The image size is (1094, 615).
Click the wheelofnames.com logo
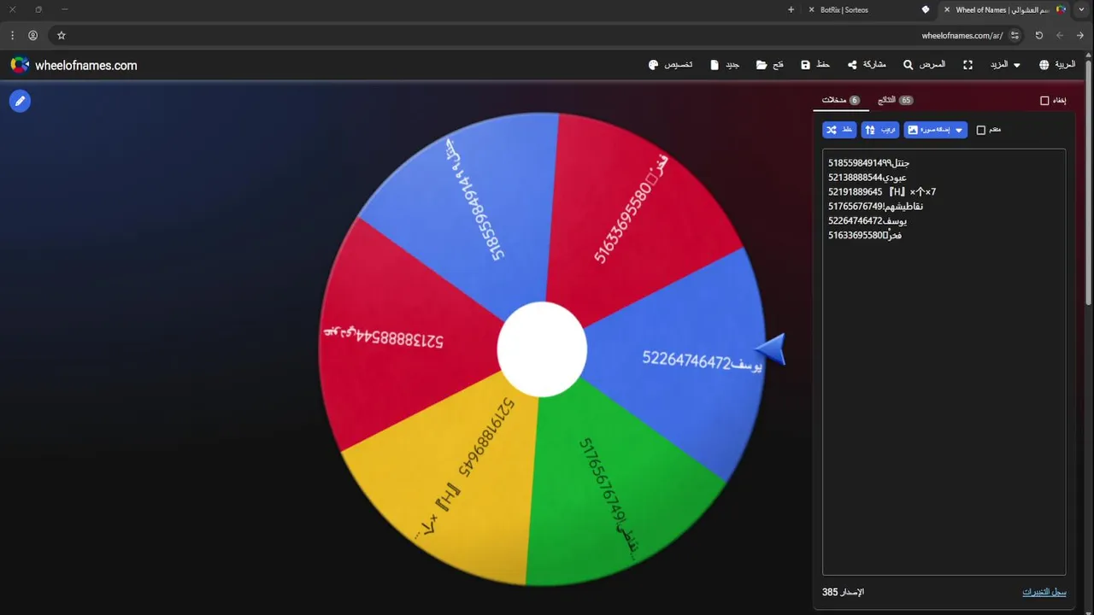(x=74, y=65)
